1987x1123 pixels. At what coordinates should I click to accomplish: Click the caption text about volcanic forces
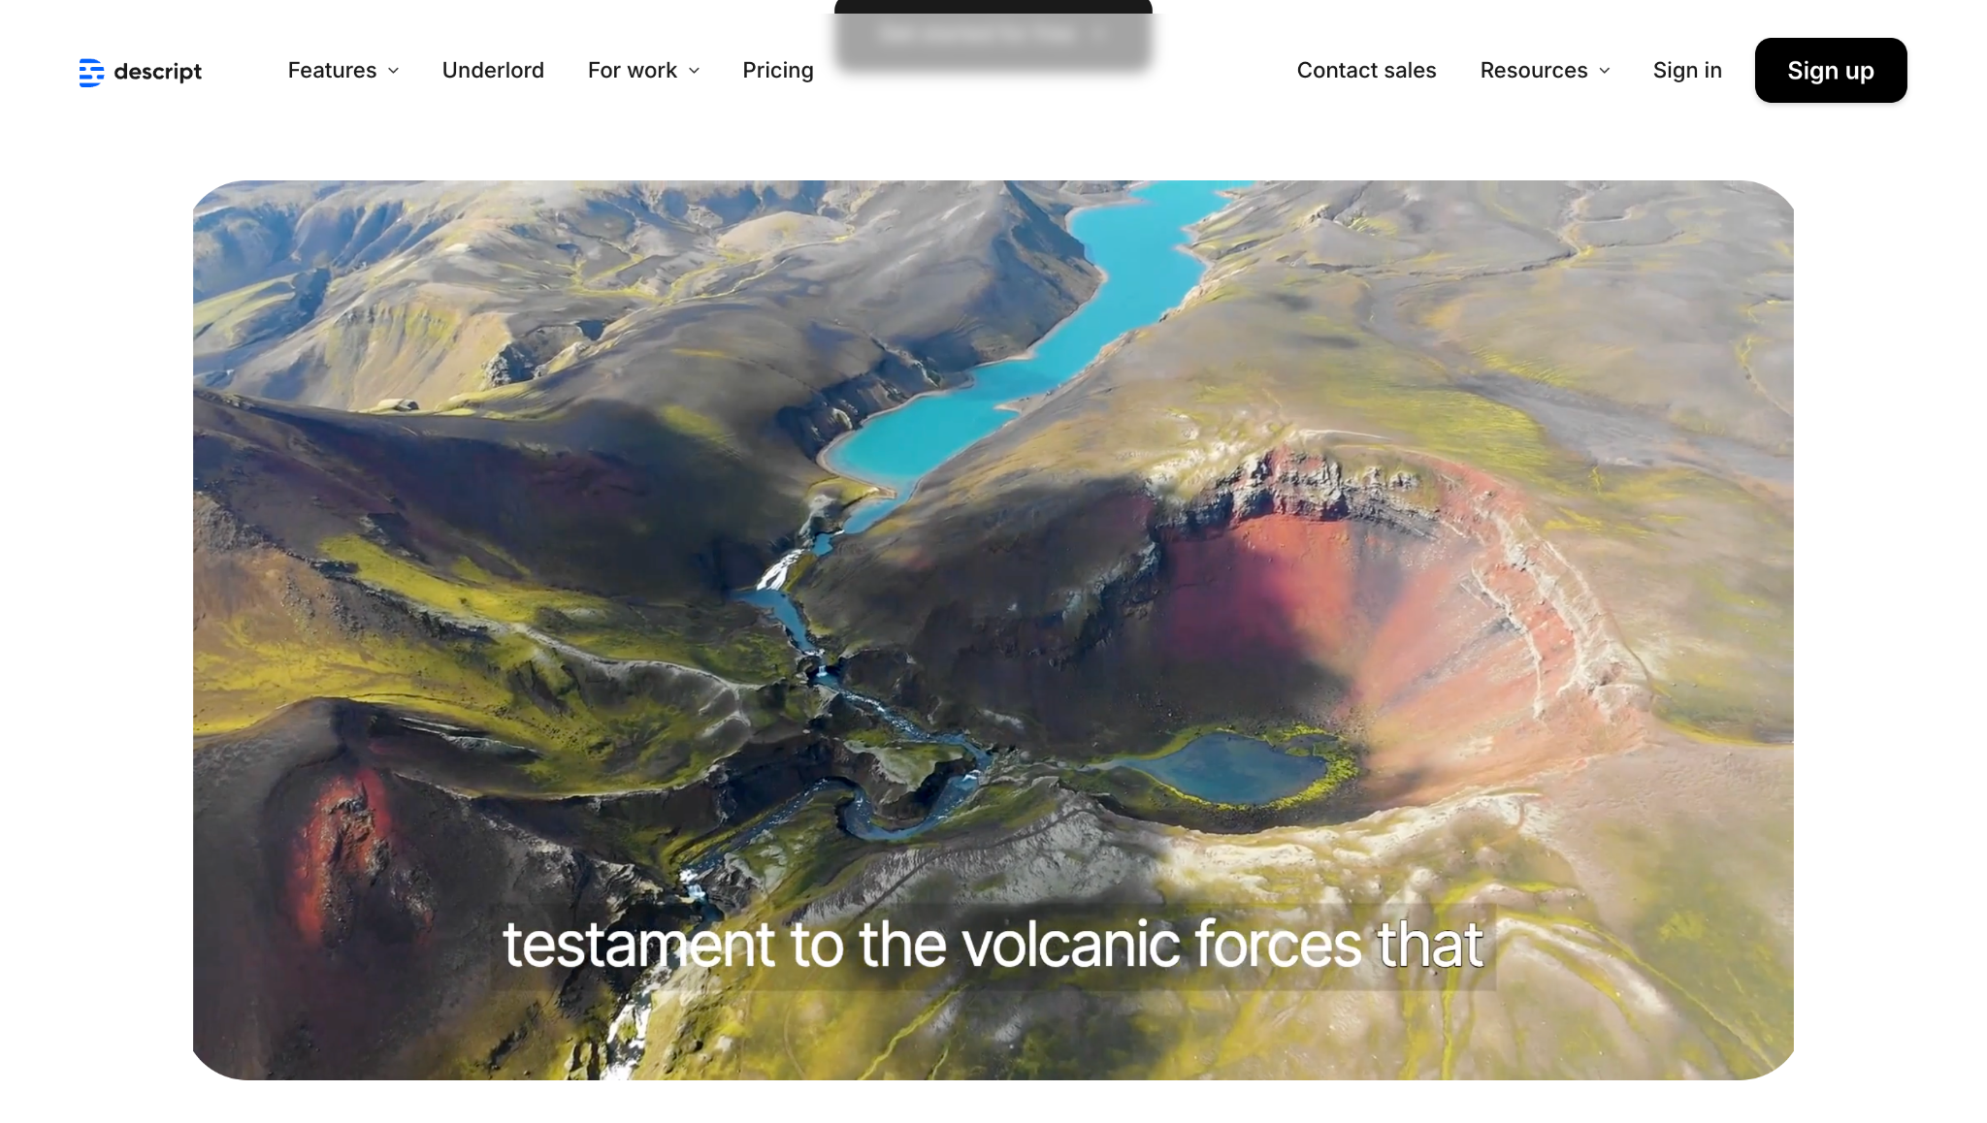(x=993, y=945)
